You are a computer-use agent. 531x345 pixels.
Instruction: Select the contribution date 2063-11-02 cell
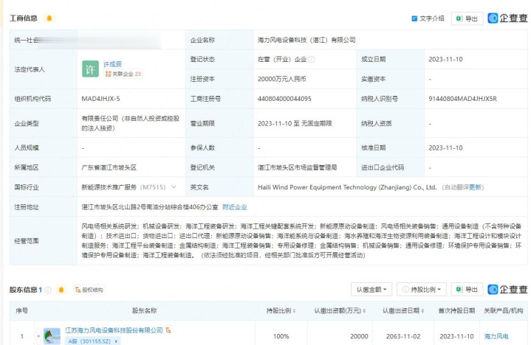coord(403,337)
